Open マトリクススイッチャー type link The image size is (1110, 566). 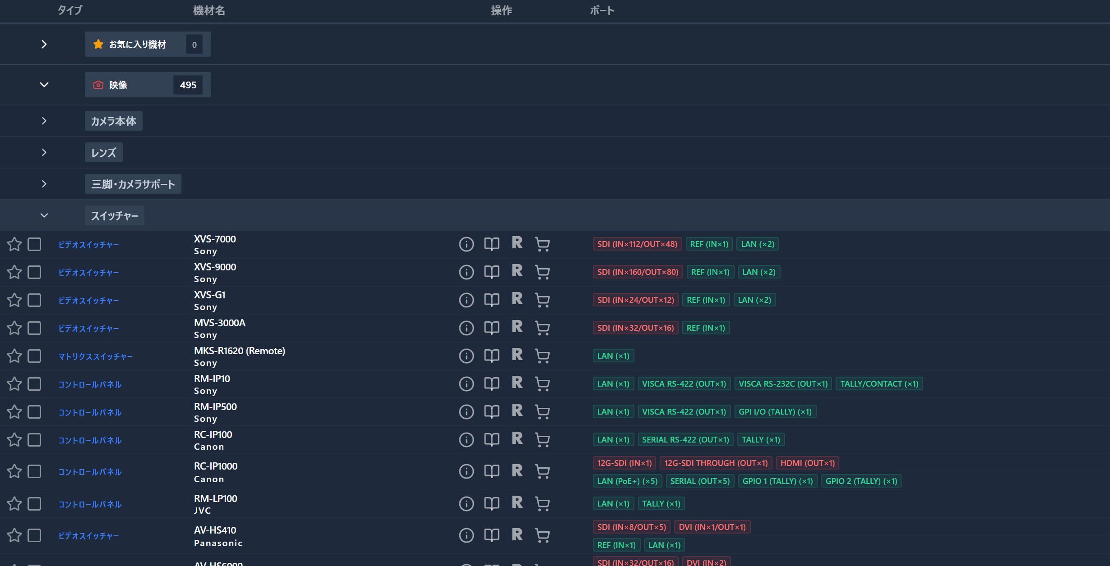tap(95, 356)
